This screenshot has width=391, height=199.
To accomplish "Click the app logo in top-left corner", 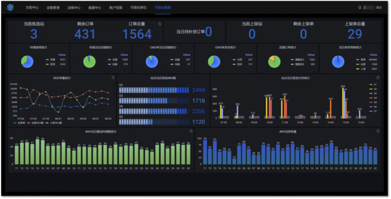I will [11, 8].
